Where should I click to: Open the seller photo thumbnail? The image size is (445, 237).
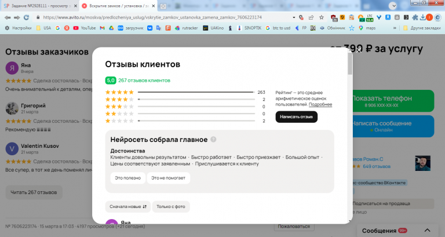[422, 163]
